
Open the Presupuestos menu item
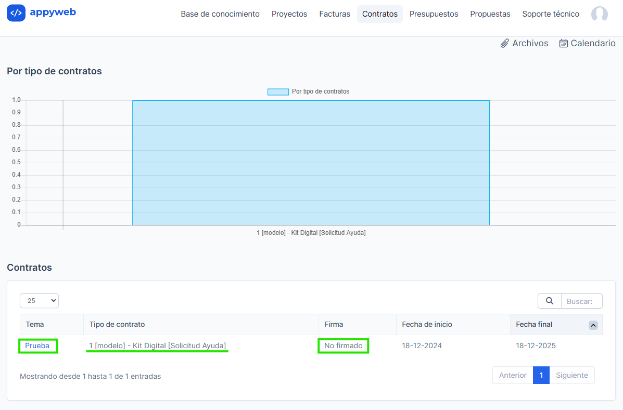434,14
